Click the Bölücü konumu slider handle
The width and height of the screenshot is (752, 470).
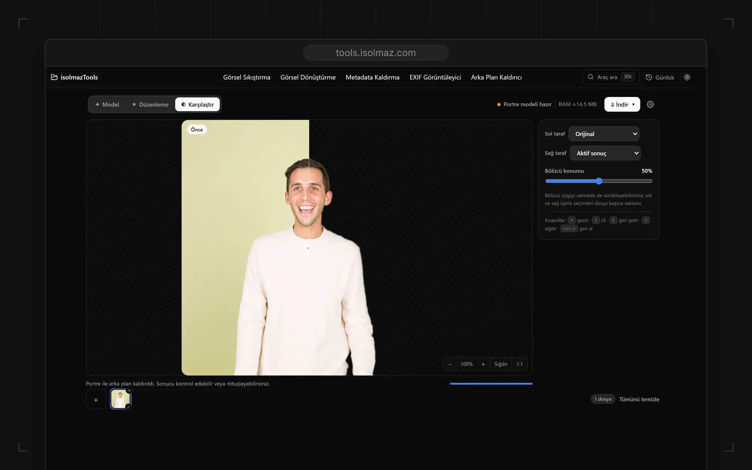pos(599,181)
